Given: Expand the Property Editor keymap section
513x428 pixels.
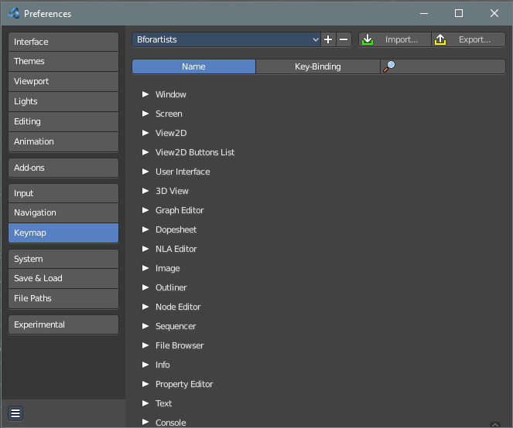Looking at the screenshot, I should (x=145, y=384).
